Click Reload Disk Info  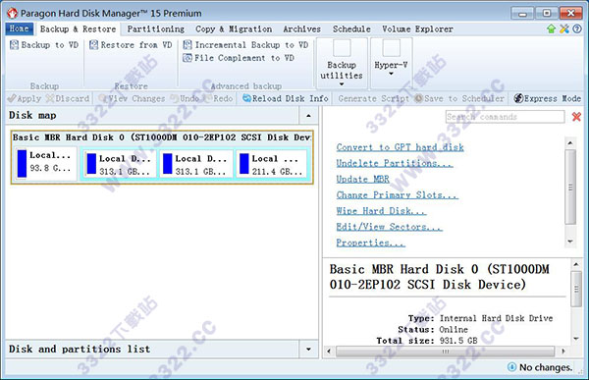pyautogui.click(x=286, y=98)
